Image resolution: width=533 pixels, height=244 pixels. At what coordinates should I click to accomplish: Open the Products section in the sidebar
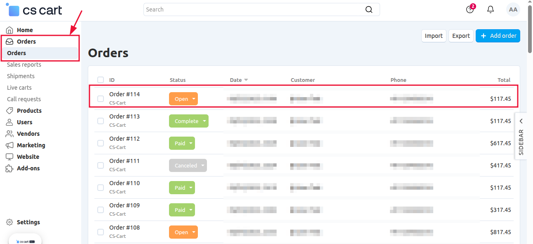tap(29, 110)
